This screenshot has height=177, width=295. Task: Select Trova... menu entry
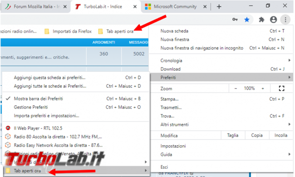tap(221, 116)
